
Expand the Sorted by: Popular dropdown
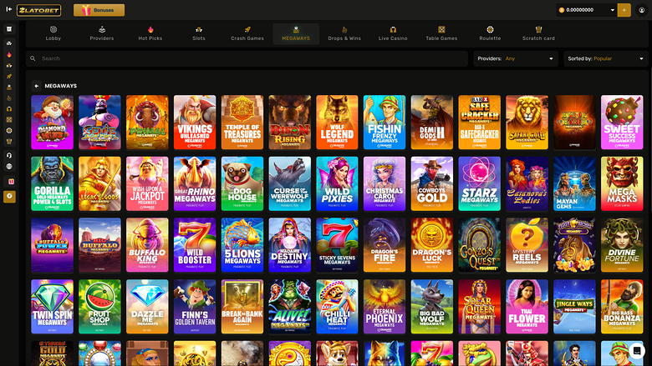(x=606, y=58)
